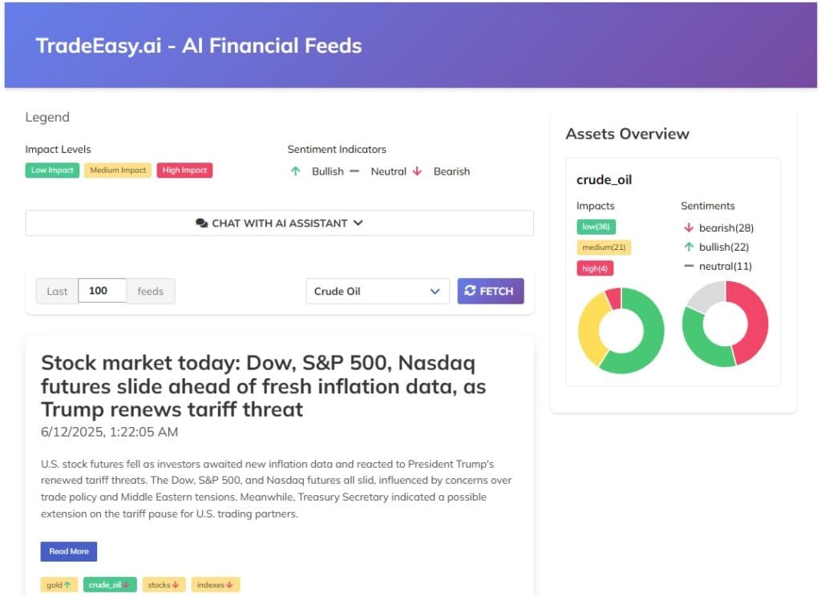Select the crude_oil tag on the article
Screen dimensions: 821x596
pos(109,584)
